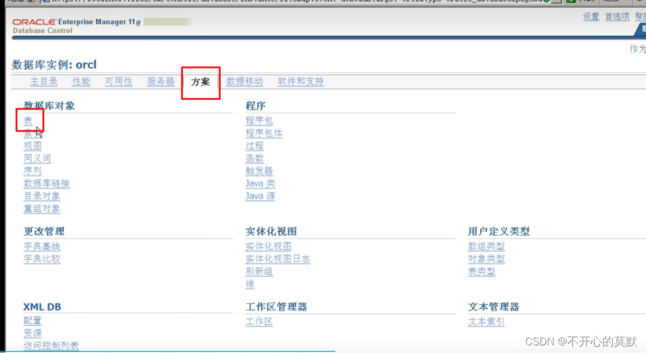The height and width of the screenshot is (353, 646).
Task: Click the 方案 tab
Action: tap(200, 82)
